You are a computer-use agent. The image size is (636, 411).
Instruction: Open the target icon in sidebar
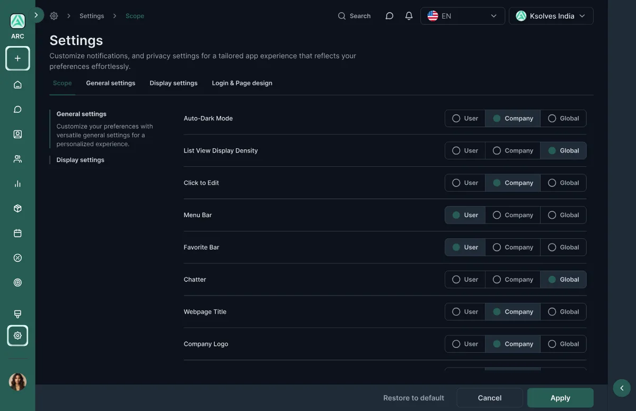(x=17, y=283)
